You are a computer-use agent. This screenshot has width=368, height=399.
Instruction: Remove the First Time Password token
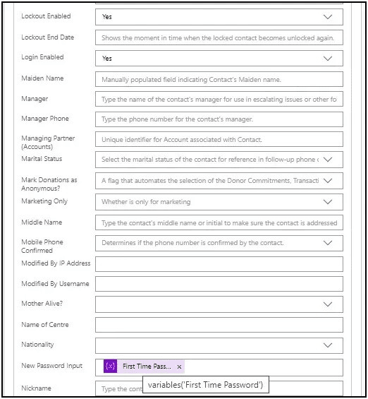pos(179,367)
